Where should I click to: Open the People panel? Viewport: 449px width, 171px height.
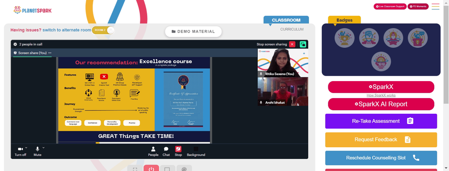coord(153,151)
